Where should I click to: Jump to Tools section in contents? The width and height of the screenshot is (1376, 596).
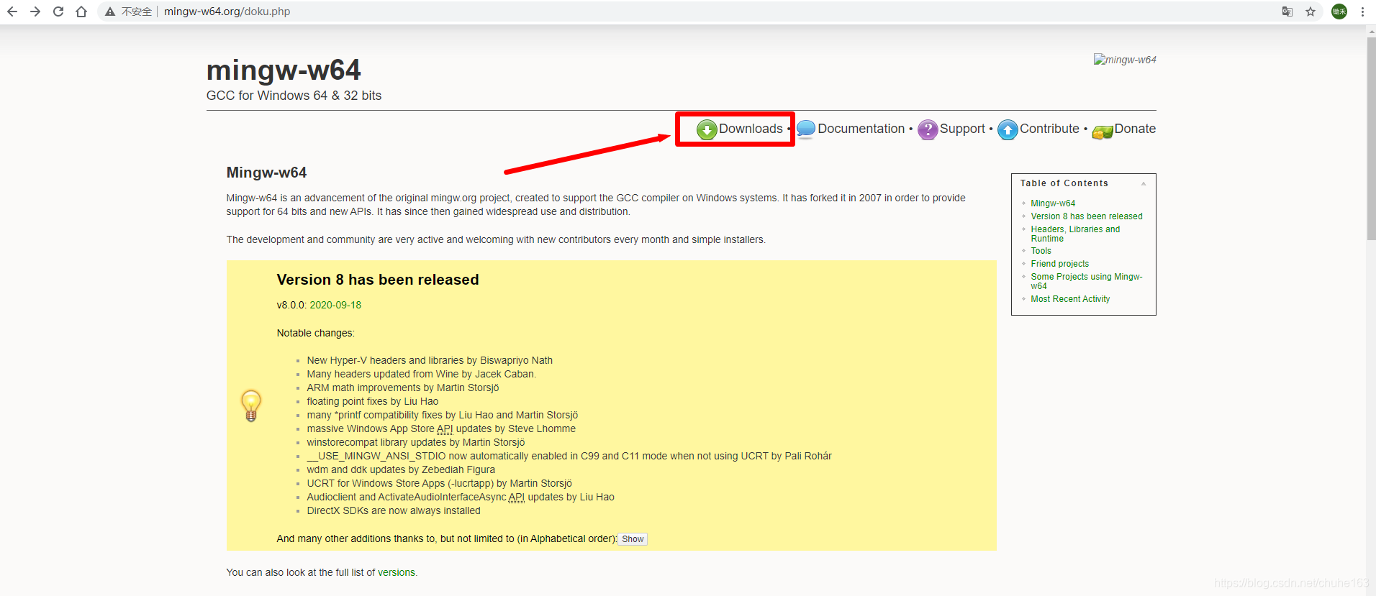[1041, 251]
